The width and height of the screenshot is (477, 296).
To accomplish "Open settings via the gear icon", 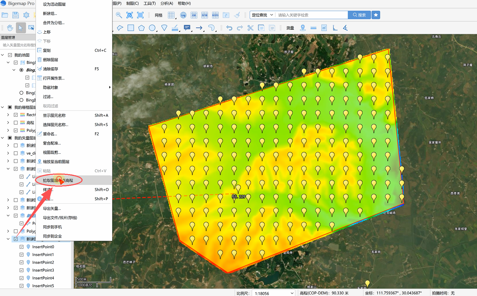I will pos(26,15).
